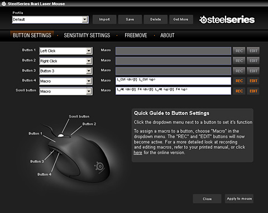Expand the Button 1 function dropdown
Image resolution: width=268 pixels, height=213 pixels.
point(66,51)
